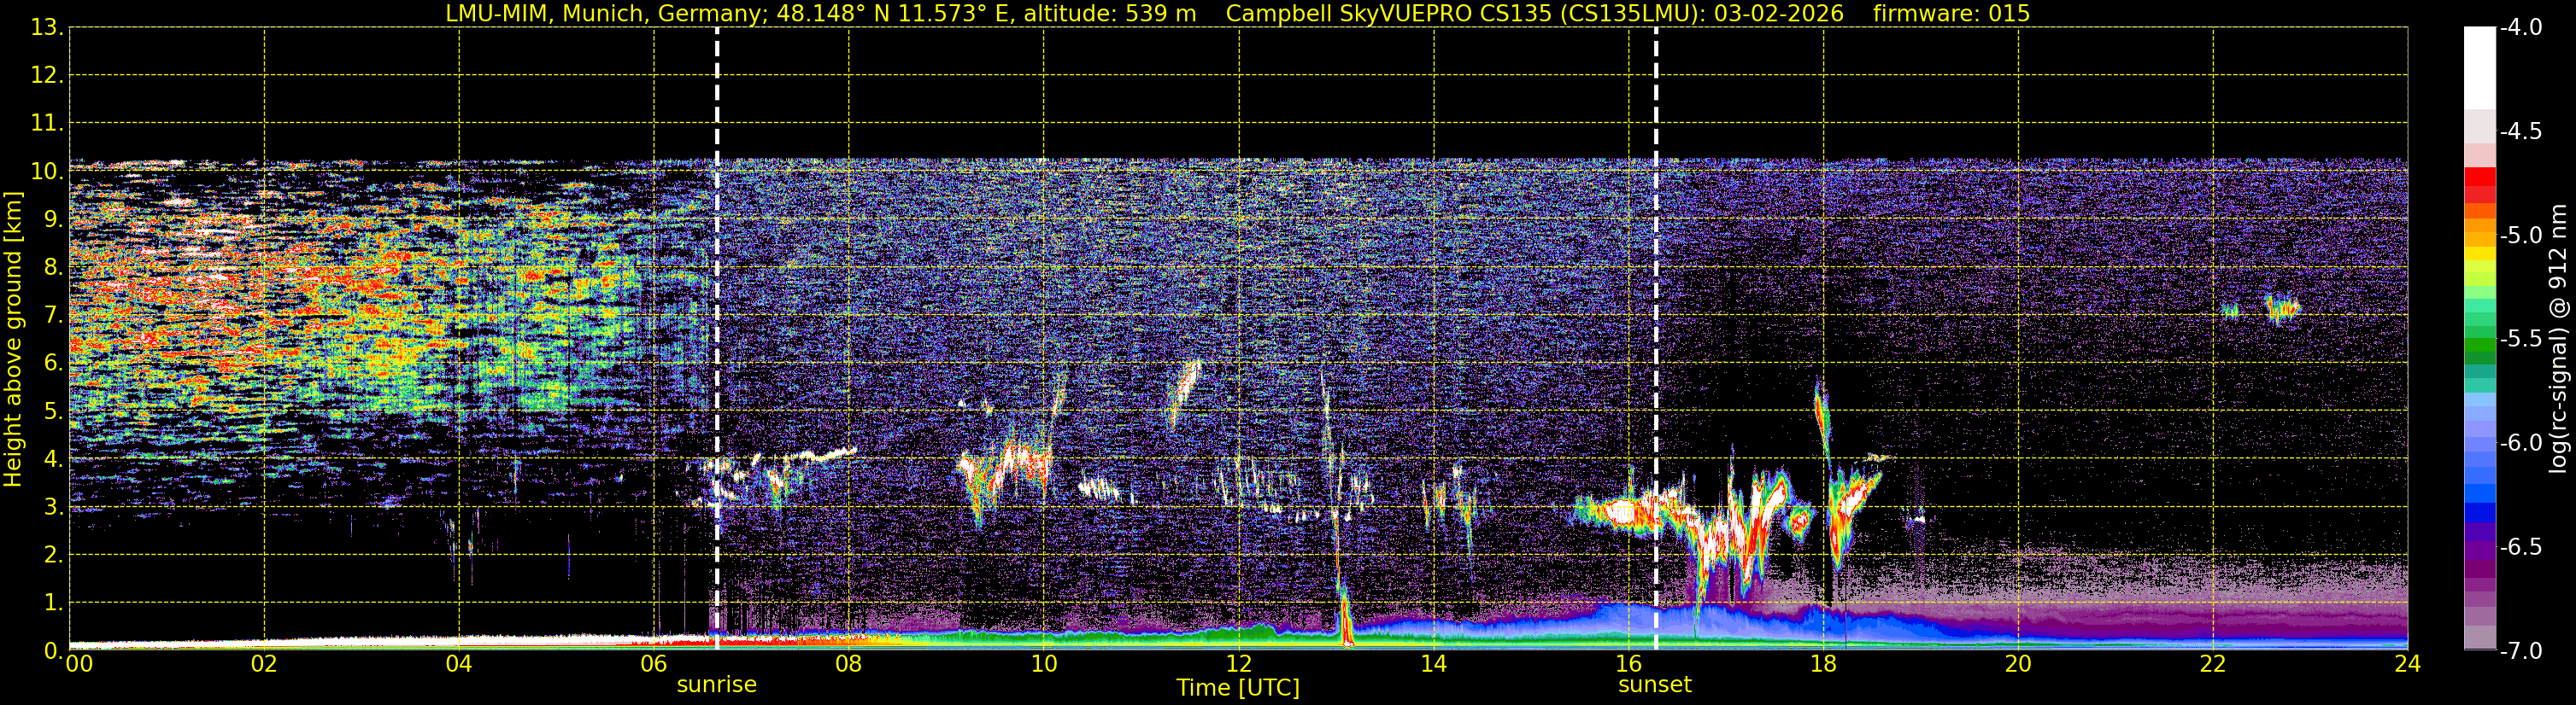Click the 10 tick label on the time axis
This screenshot has width=2576, height=705.
tap(1043, 664)
